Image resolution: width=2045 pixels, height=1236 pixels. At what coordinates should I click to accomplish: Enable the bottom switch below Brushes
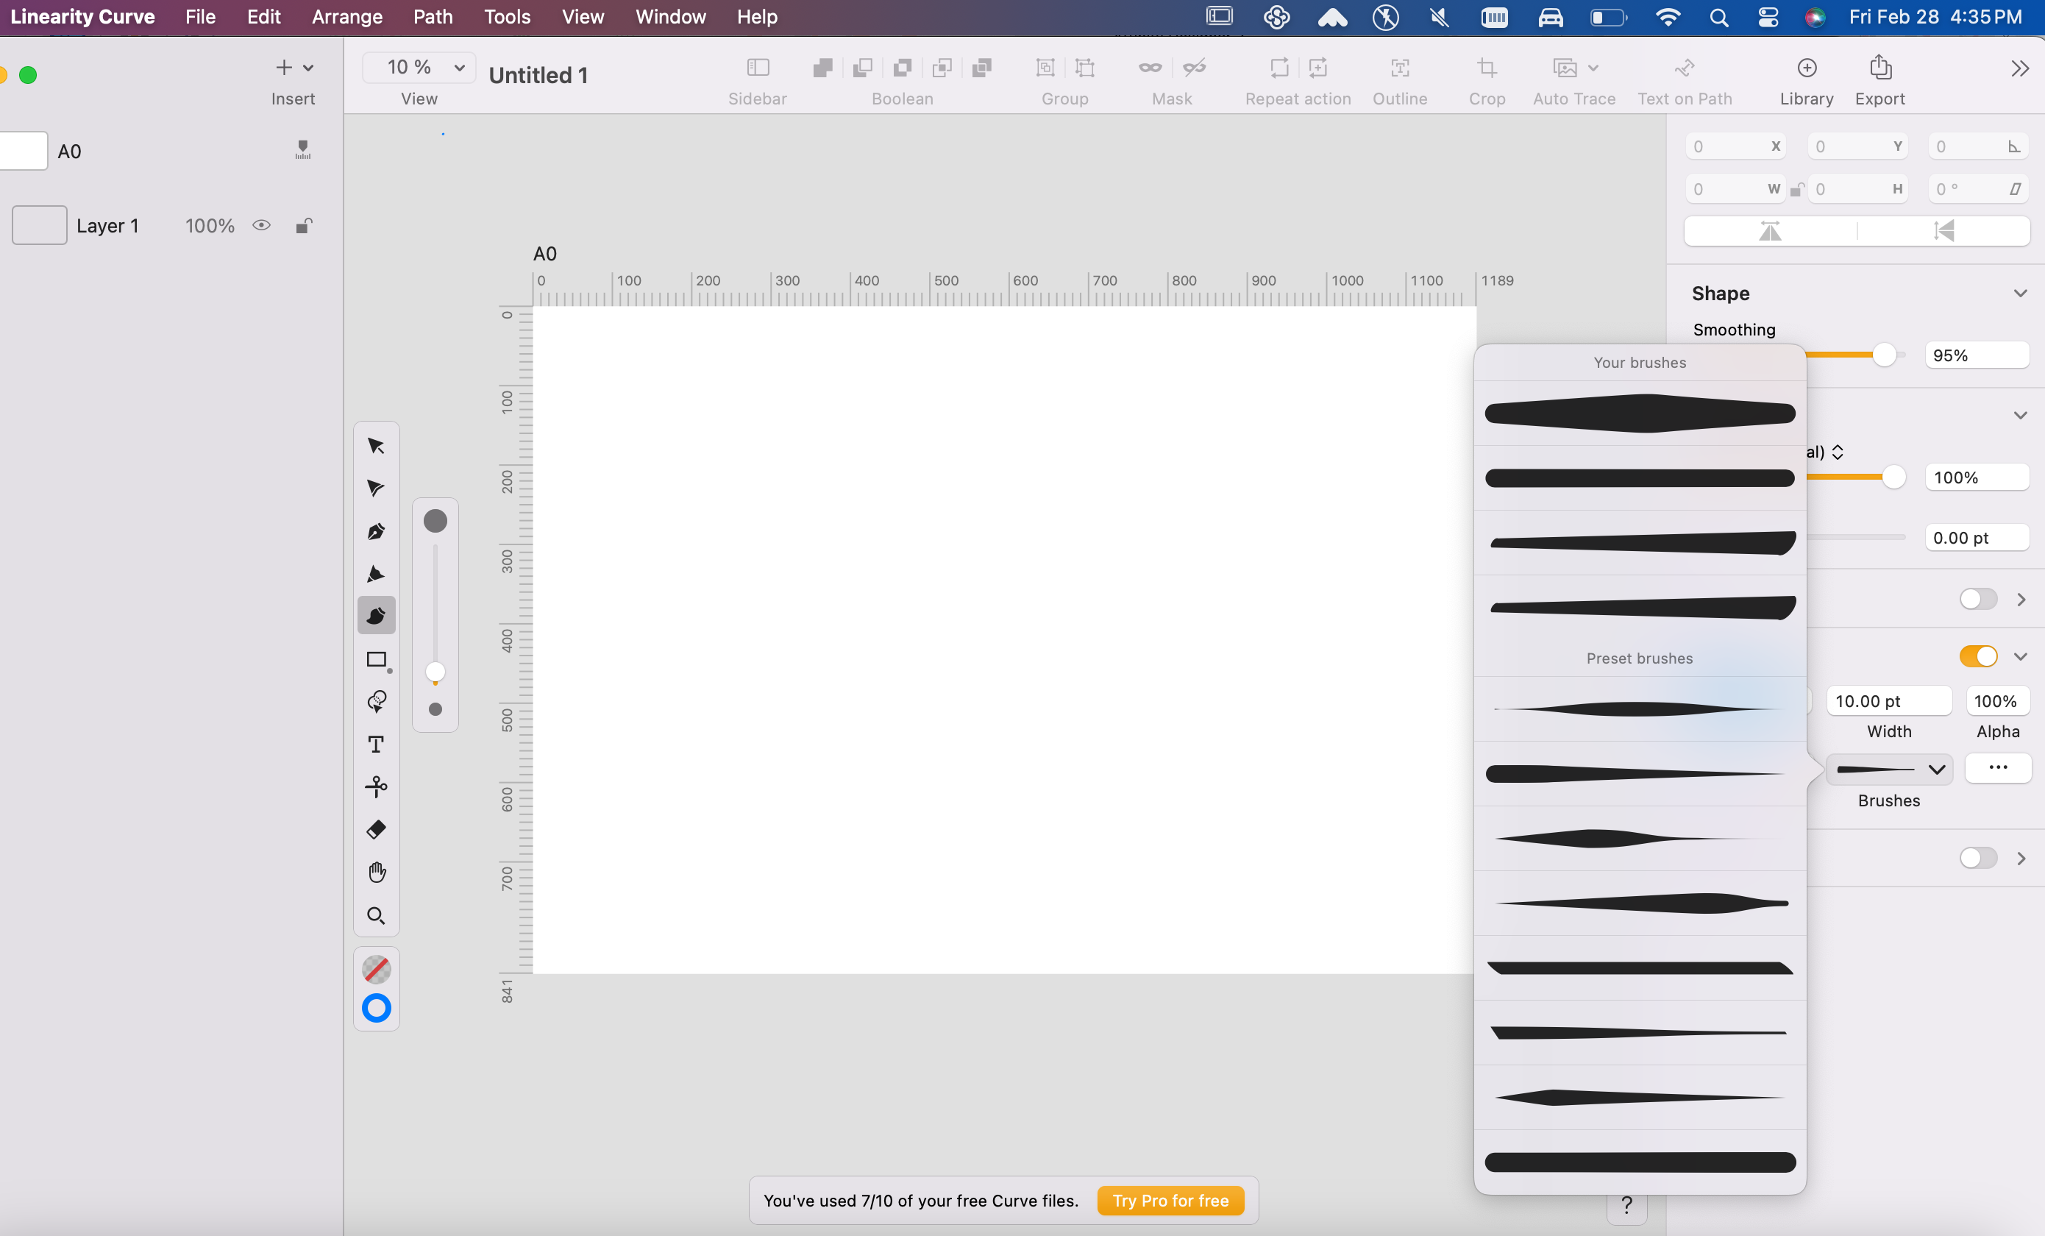coord(1979,858)
